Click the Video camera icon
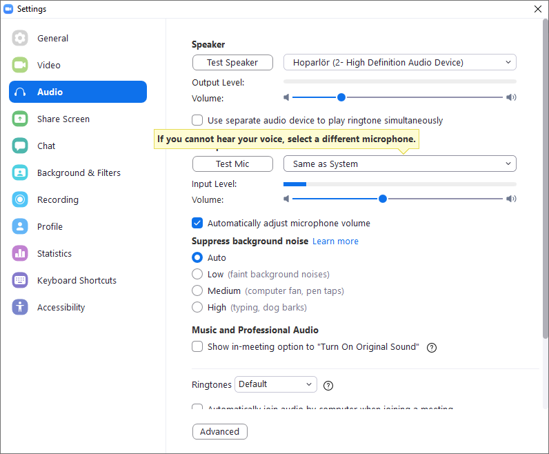 20,66
